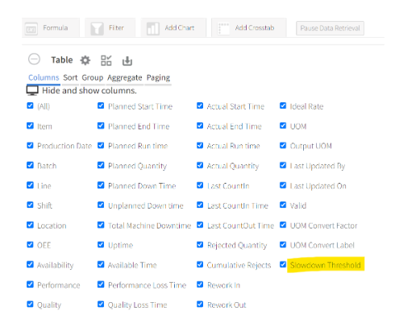Toggle the Uptime column checkbox

click(x=101, y=245)
